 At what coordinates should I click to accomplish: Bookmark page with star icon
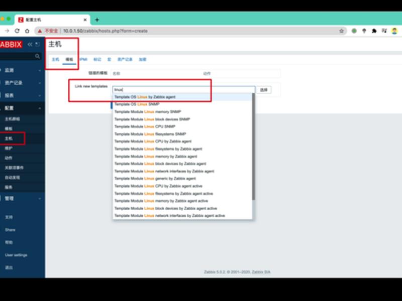tap(341, 31)
